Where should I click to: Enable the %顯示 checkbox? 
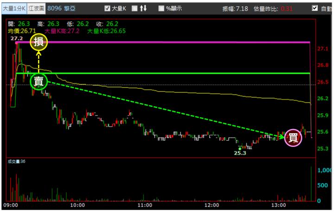point(161,8)
